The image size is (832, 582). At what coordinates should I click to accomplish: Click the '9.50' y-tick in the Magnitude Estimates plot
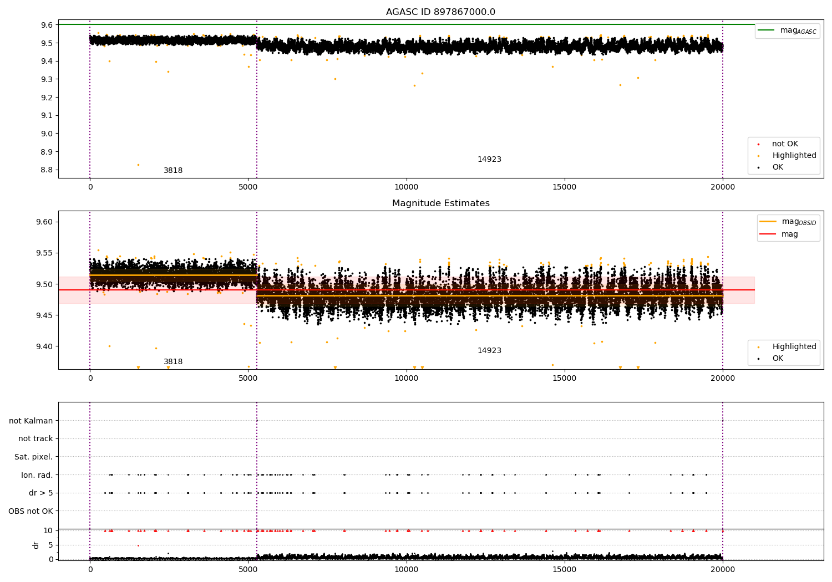pos(44,284)
